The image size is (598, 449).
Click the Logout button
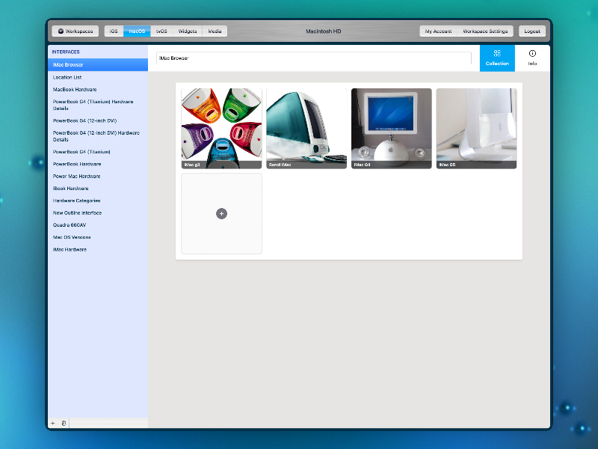point(532,31)
